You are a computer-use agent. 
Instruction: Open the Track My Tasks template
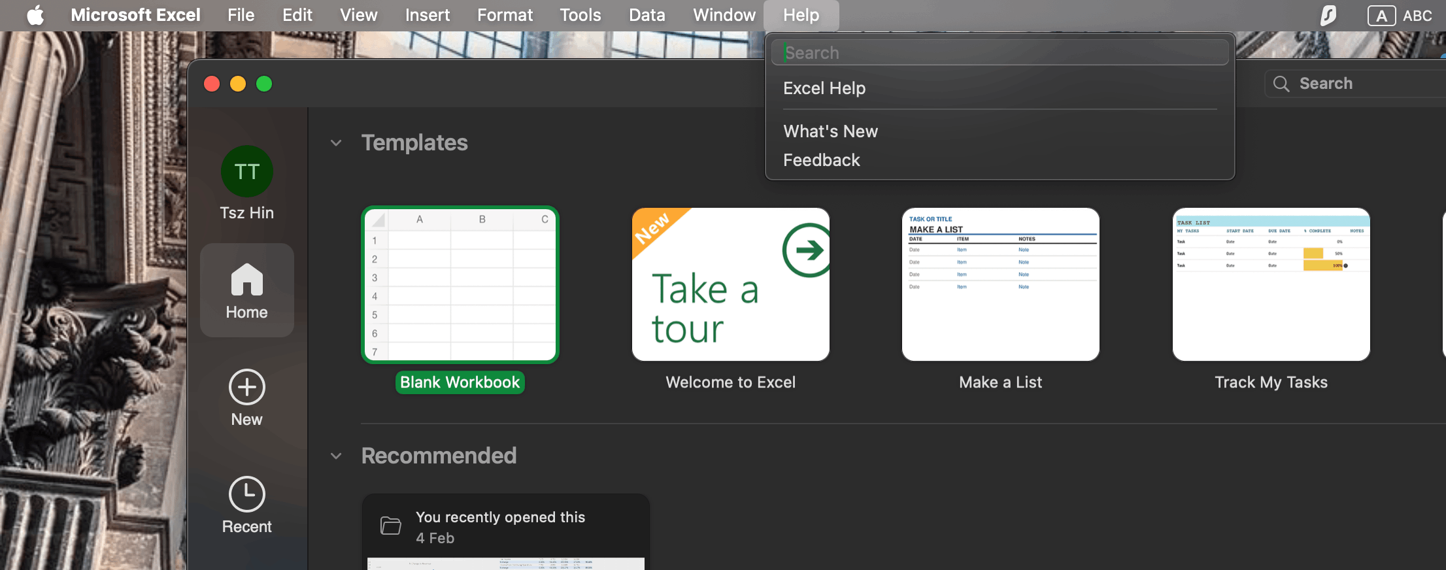coord(1271,284)
